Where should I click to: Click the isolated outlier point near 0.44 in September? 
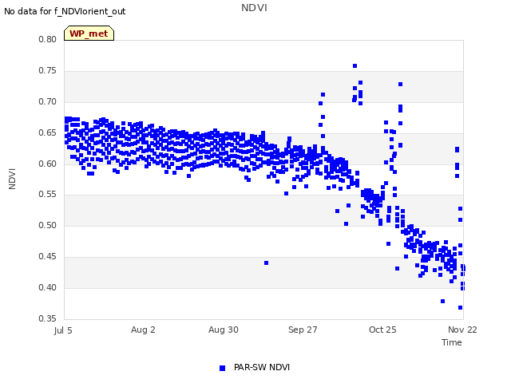click(x=266, y=263)
